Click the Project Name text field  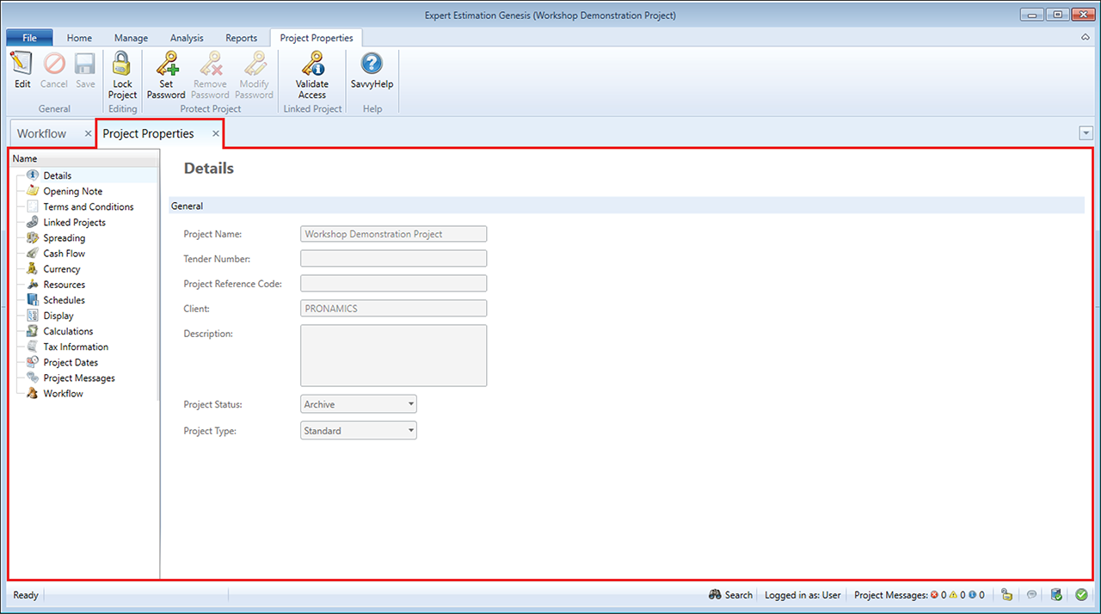[x=393, y=234]
